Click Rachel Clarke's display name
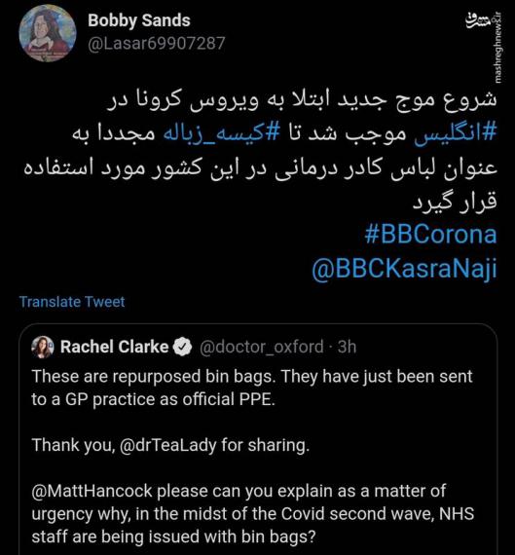This screenshot has height=555, width=515. [x=114, y=347]
